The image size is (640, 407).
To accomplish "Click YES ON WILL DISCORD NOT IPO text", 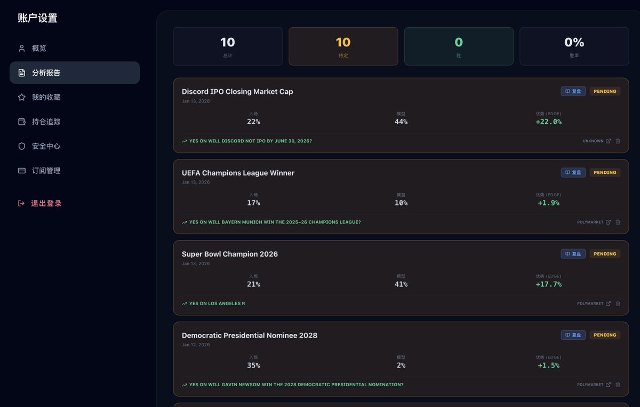I will (251, 141).
